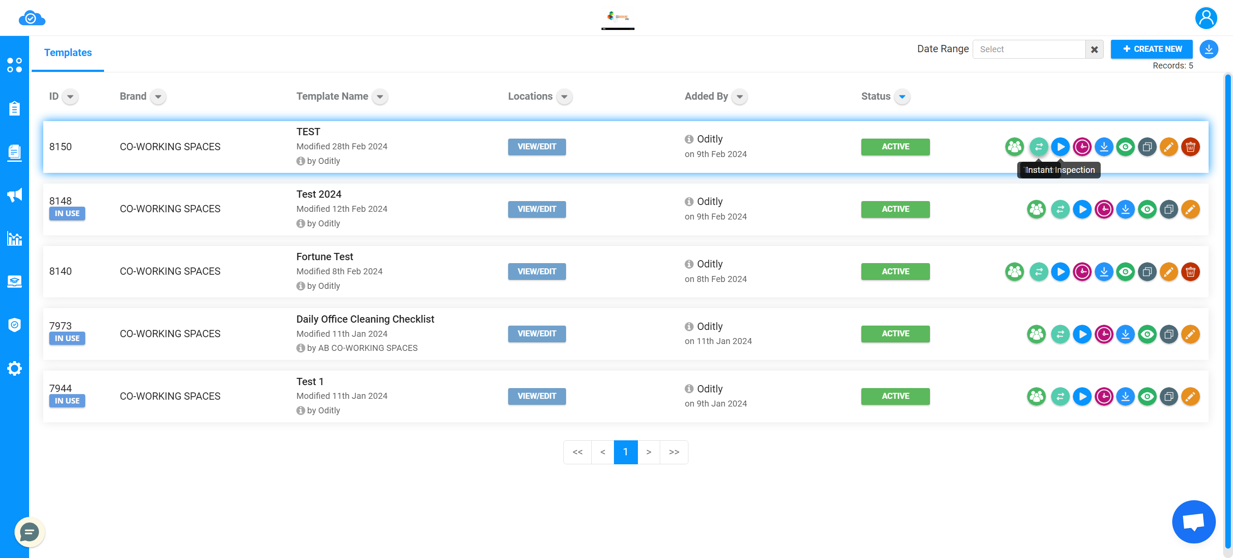Viewport: 1233px width, 558px height.
Task: Expand the Template Name column filter dropdown
Action: (x=380, y=97)
